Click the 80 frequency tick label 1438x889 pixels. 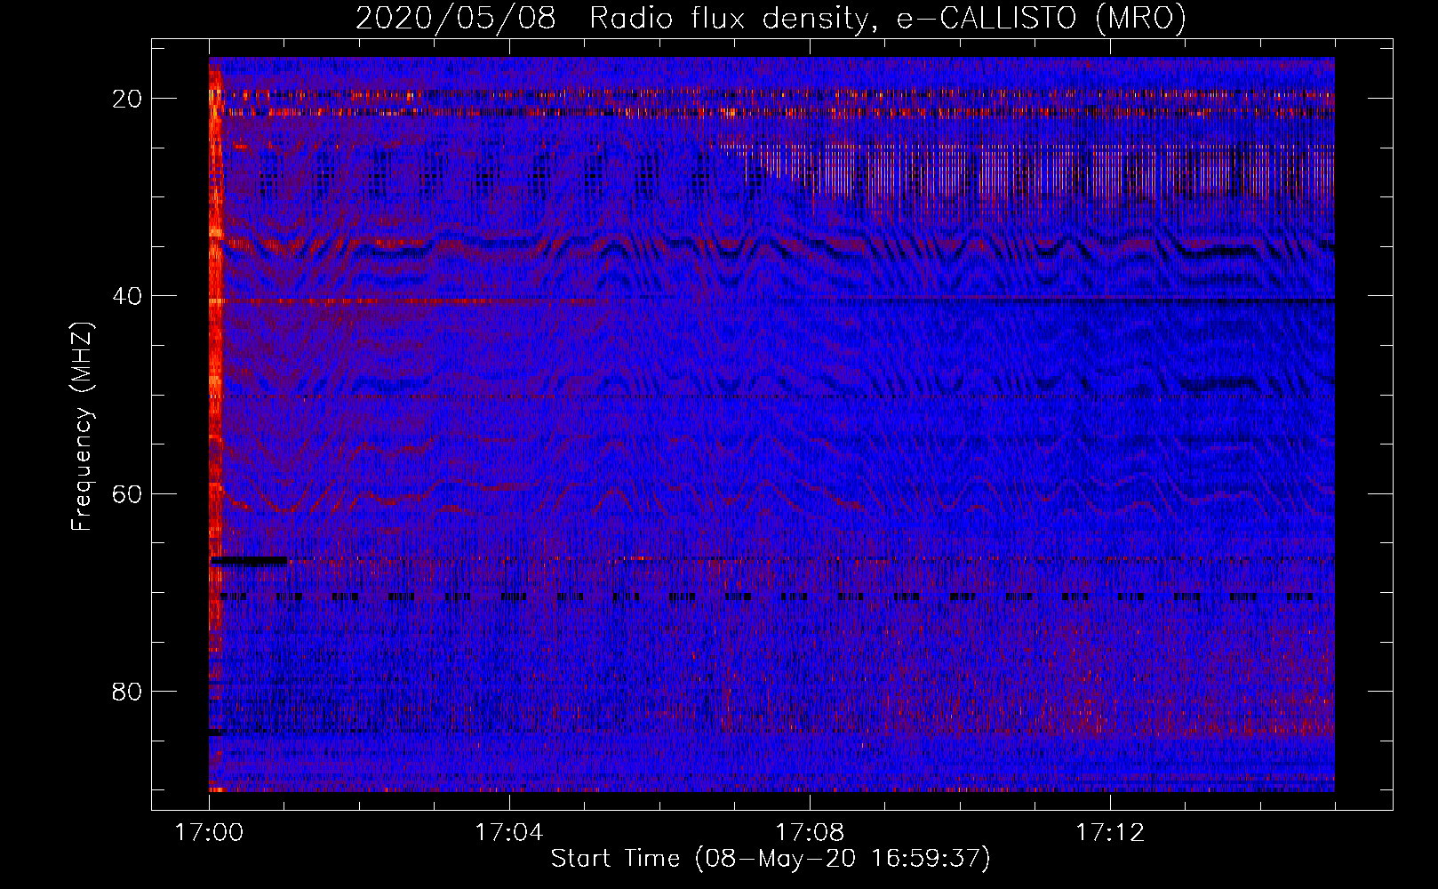point(127,691)
